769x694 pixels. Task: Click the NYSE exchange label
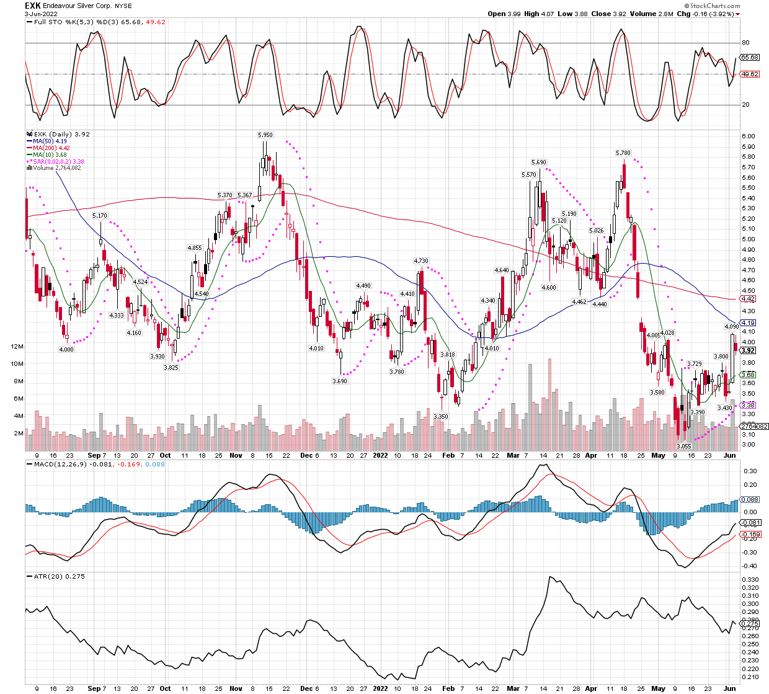coord(123,6)
